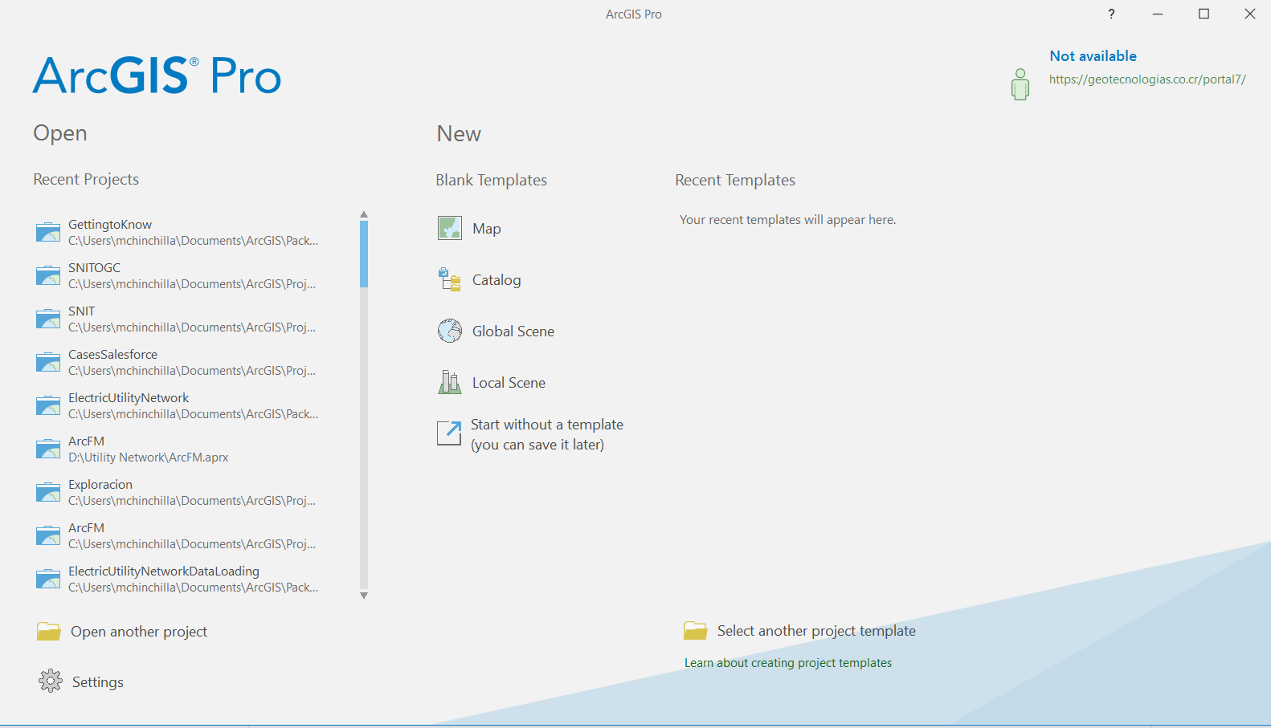The image size is (1271, 728).
Task: Click Select another project template
Action: 799,631
